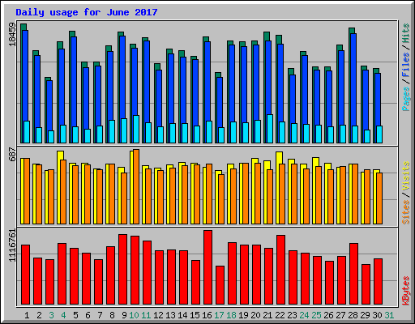Viewport: 415px width, 324px height.
Task: Click day label '22' on the axis
Action: tap(280, 315)
